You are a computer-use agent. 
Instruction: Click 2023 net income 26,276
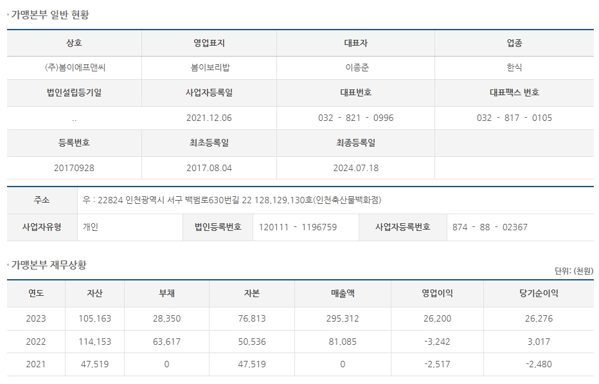(539, 318)
